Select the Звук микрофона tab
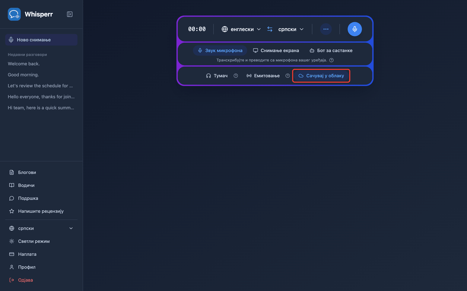The height and width of the screenshot is (291, 467). pyautogui.click(x=220, y=51)
